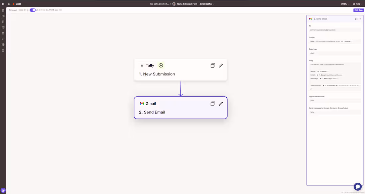Click inside the Search field
Viewport: 365px width, 194px height.
(13, 10)
